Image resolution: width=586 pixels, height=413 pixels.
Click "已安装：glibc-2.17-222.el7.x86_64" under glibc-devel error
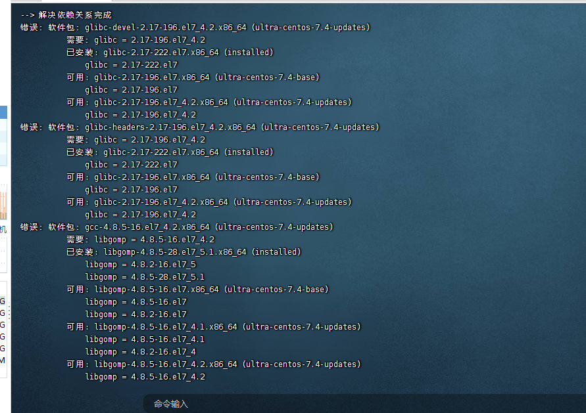170,53
